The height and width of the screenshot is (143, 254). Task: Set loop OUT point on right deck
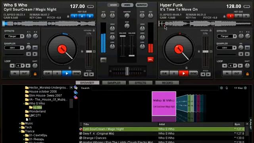pyautogui.click(x=237, y=73)
